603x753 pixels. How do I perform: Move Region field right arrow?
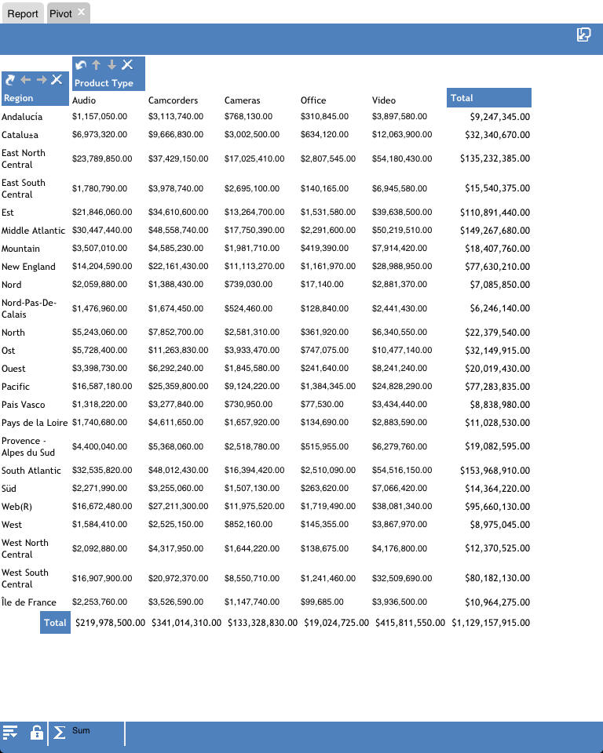pos(42,80)
